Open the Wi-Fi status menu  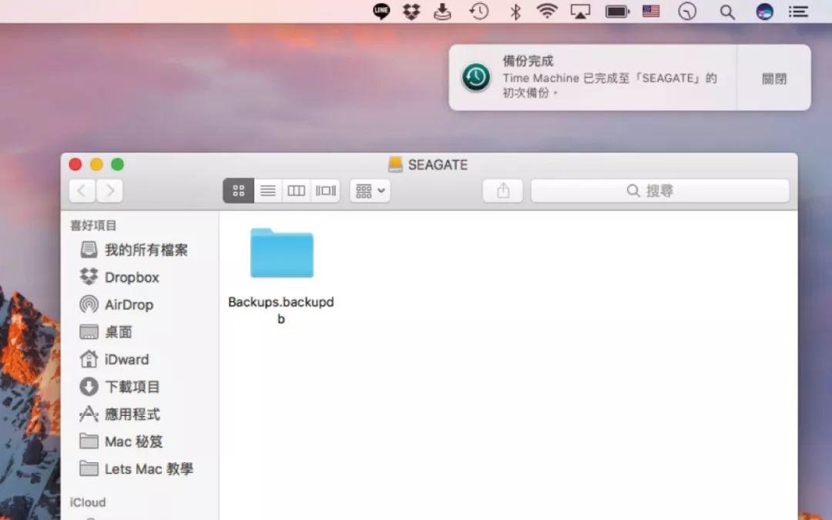coord(547,11)
